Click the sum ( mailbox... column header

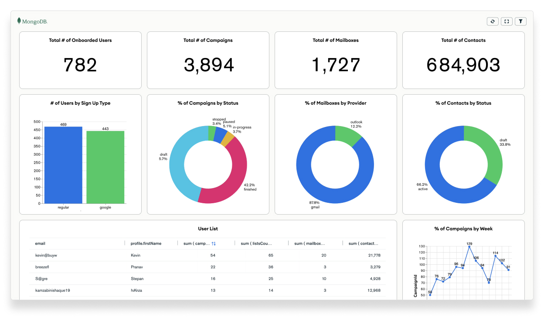pos(309,243)
